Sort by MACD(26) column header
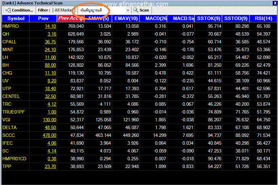Screen dimensions: 278x185 (153, 18)
